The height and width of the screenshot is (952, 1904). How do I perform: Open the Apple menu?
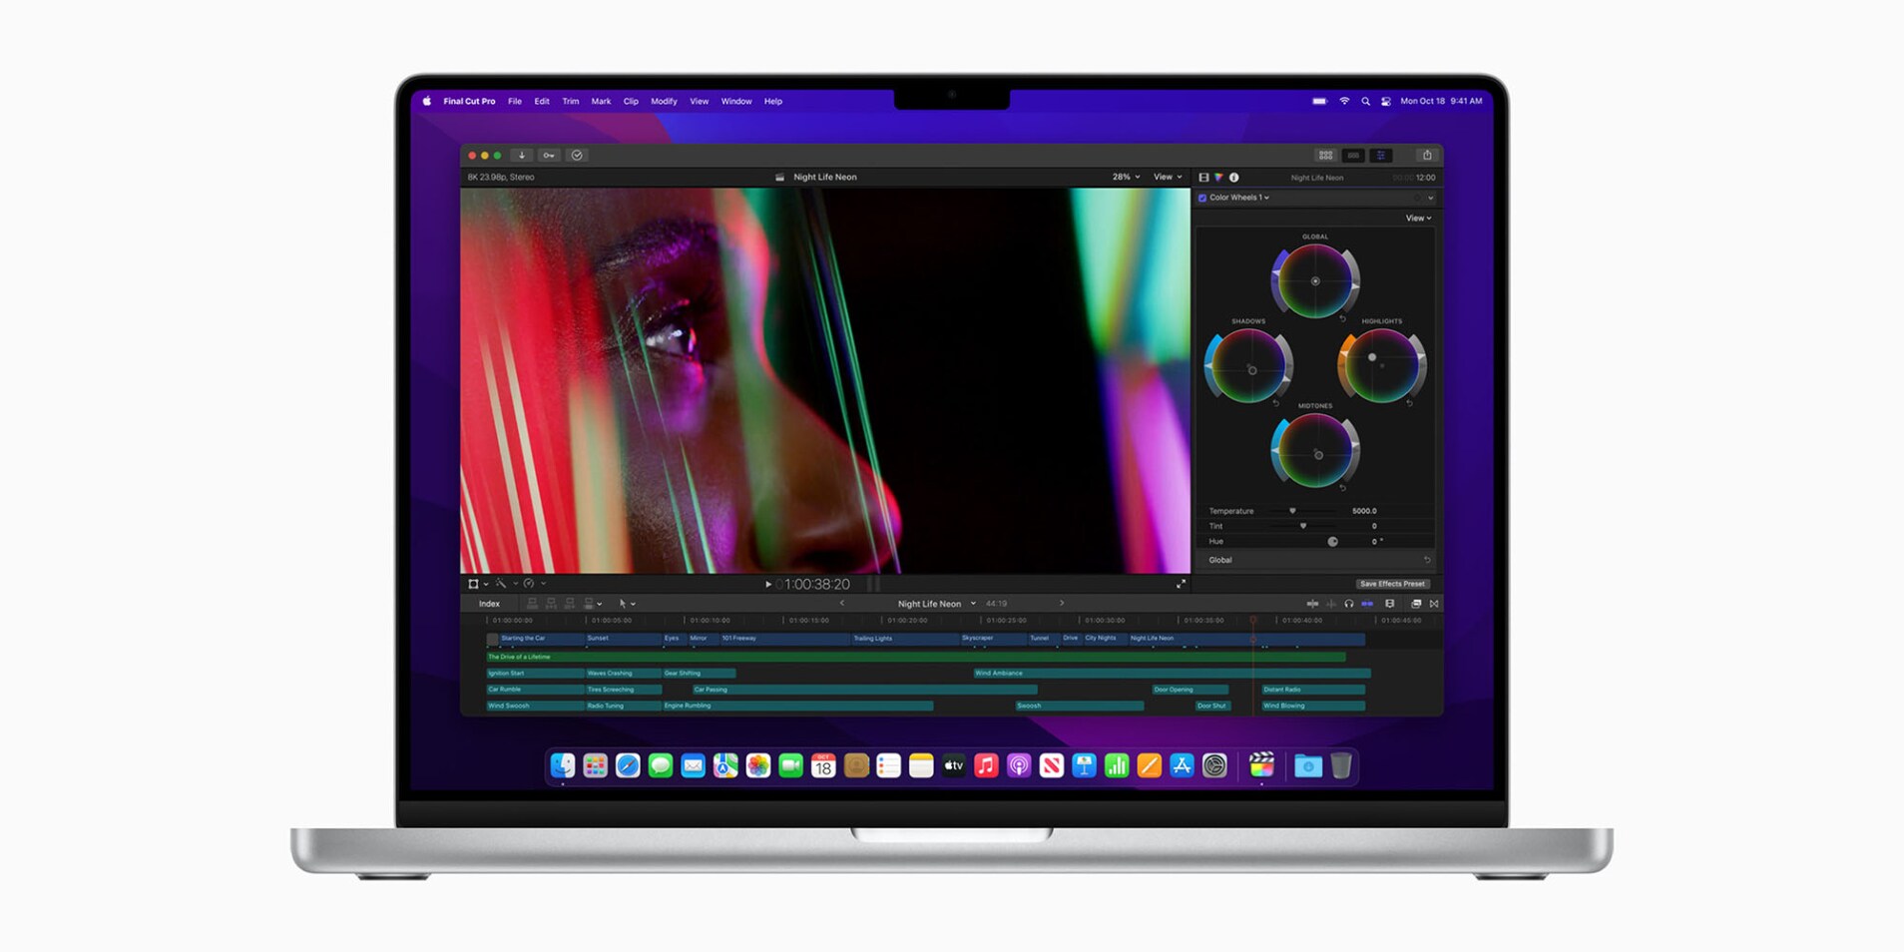point(427,101)
